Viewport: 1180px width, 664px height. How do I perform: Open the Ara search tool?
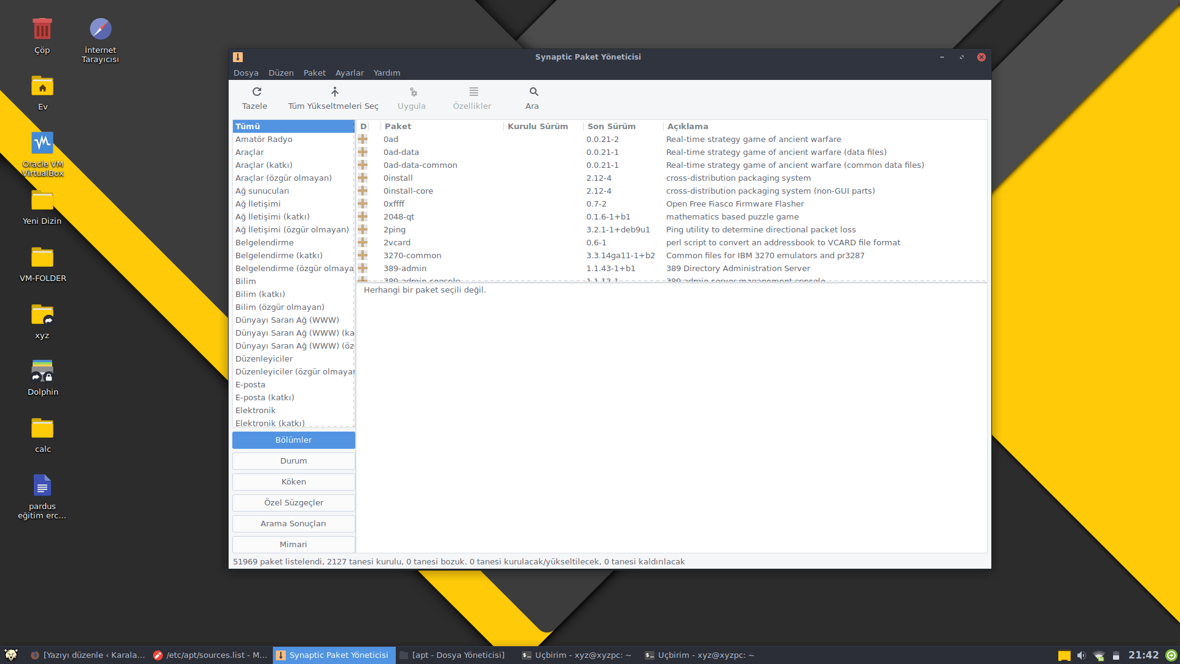533,92
